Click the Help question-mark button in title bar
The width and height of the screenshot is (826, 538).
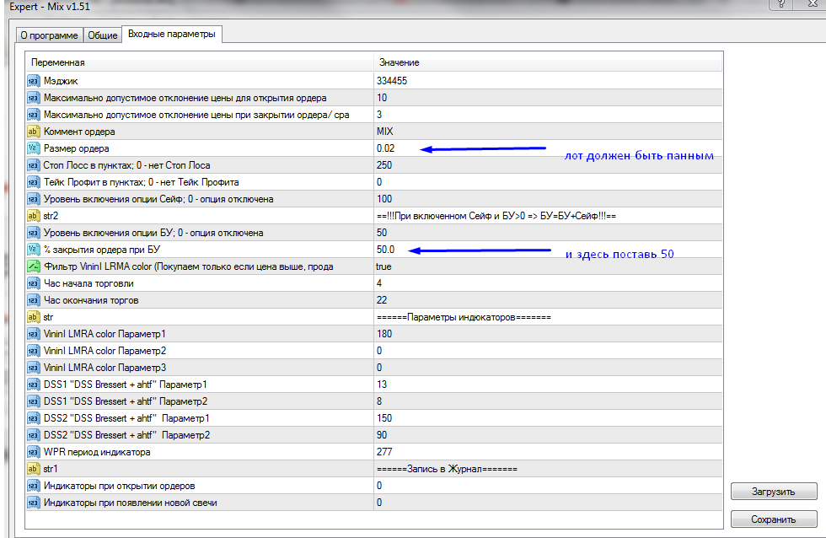point(781,4)
